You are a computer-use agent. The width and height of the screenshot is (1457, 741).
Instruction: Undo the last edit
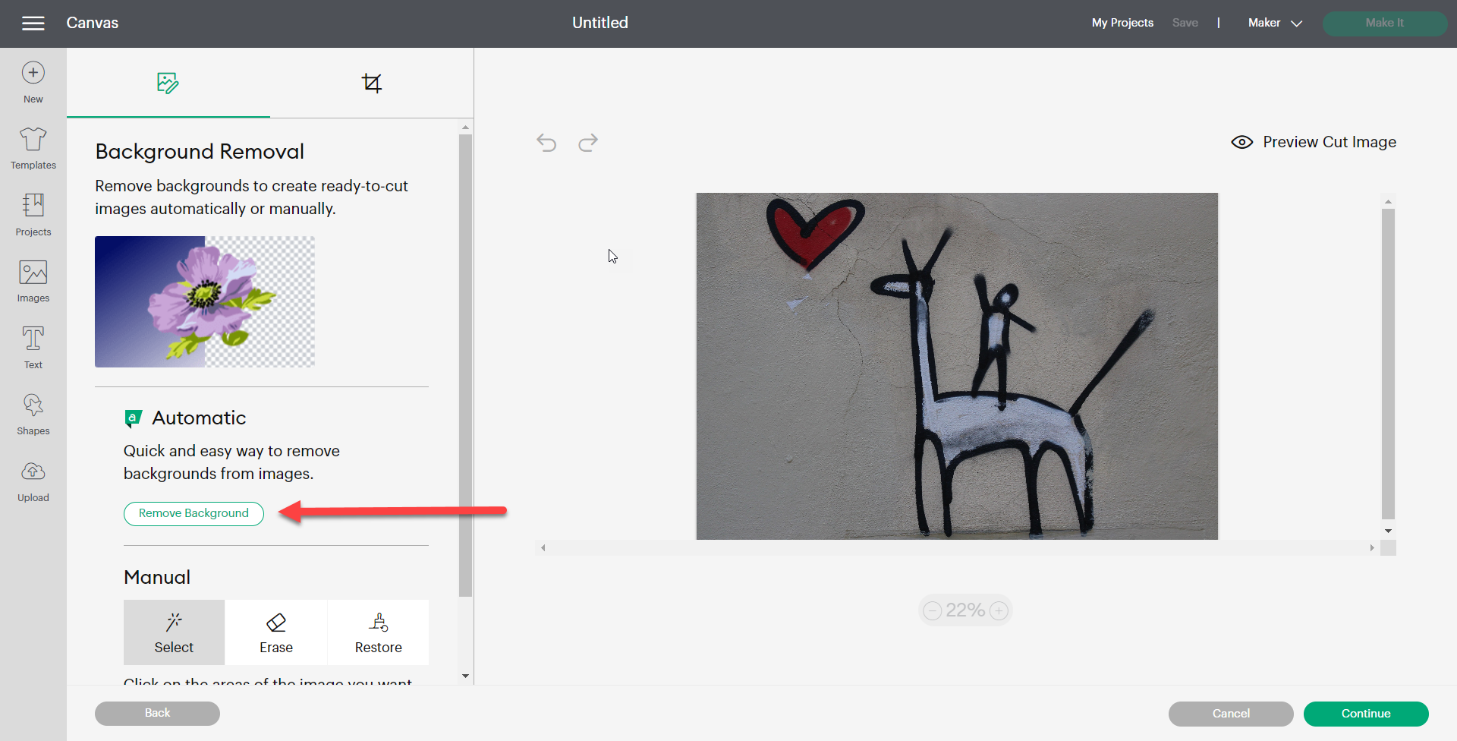546,143
